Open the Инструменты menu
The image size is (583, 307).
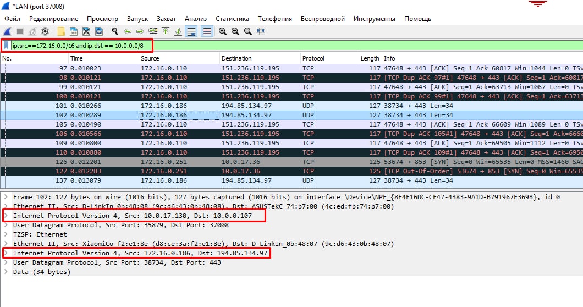click(x=375, y=19)
